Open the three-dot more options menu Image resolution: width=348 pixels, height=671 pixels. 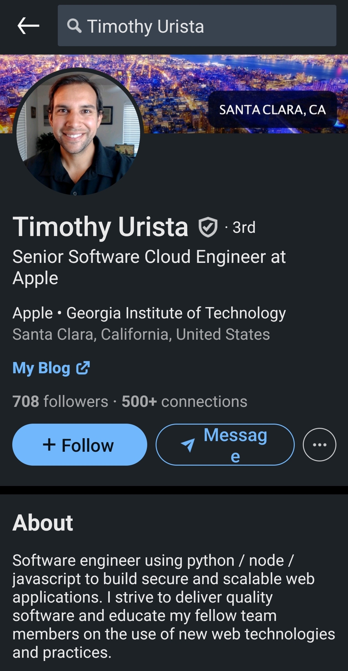click(319, 445)
